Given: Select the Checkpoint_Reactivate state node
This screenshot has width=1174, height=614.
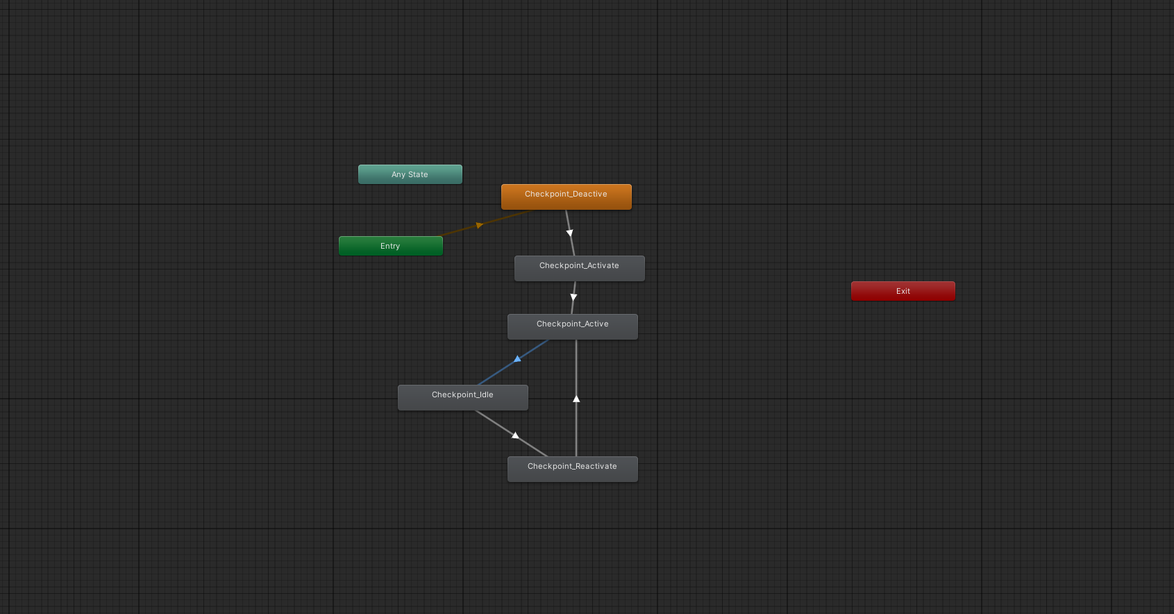Looking at the screenshot, I should (572, 469).
